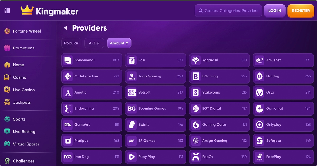Open the Onlyplay provider card
This screenshot has height=166, width=317.
pos(283,124)
